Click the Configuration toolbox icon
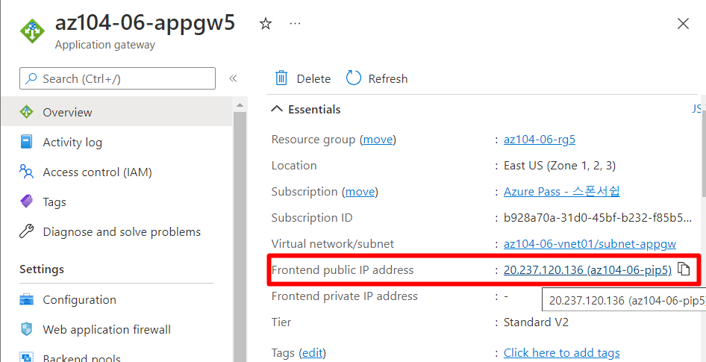Viewport: 706px width, 362px height. pos(27,299)
